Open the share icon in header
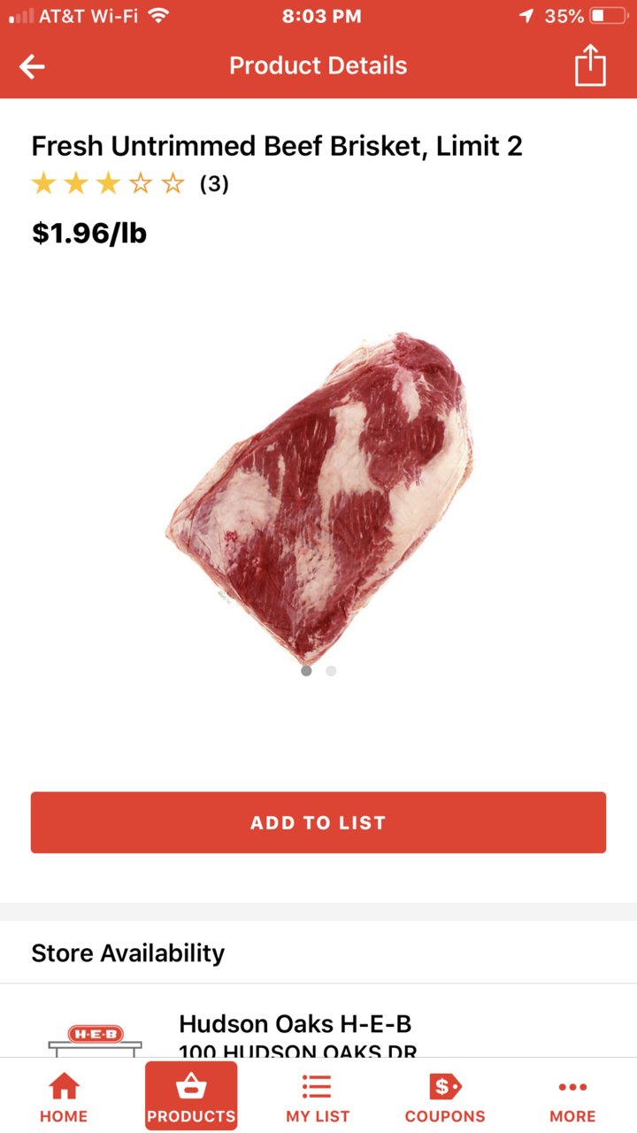The height and width of the screenshot is (1133, 637). (590, 66)
